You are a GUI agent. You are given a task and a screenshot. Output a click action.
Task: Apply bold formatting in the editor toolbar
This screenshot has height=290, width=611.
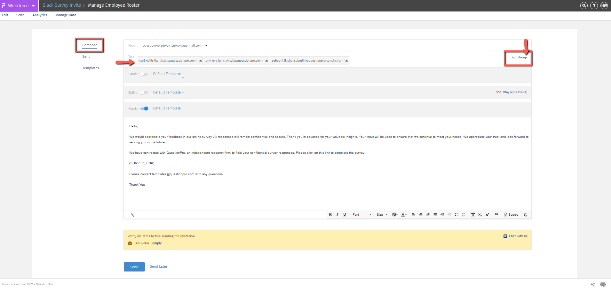point(330,215)
